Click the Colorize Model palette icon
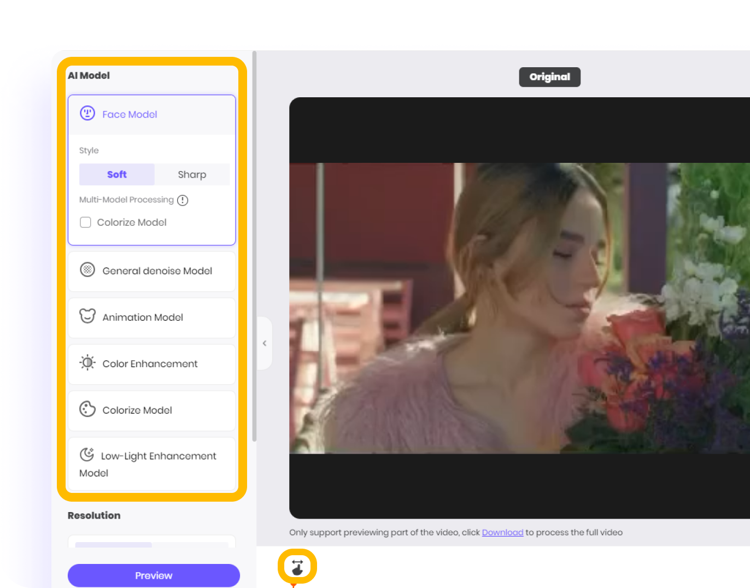This screenshot has height=588, width=750. click(87, 409)
